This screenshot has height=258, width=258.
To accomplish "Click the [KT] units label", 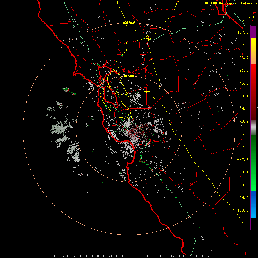I will pyautogui.click(x=245, y=20).
